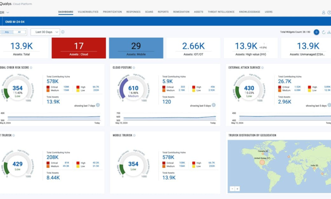This screenshot has width=331, height=199.
Task: Click Total Assets 2.96K value
Action: (x=285, y=102)
